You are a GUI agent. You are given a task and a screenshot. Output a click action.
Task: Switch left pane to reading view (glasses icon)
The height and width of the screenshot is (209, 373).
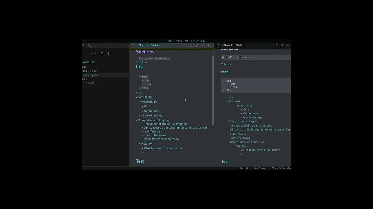pyautogui.click(x=191, y=46)
